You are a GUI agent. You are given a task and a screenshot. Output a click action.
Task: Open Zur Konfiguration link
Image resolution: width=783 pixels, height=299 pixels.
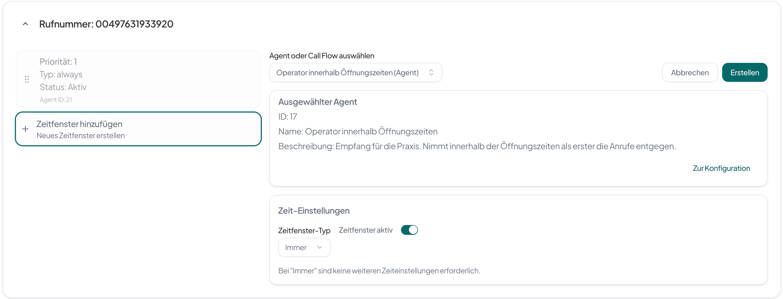(x=722, y=168)
